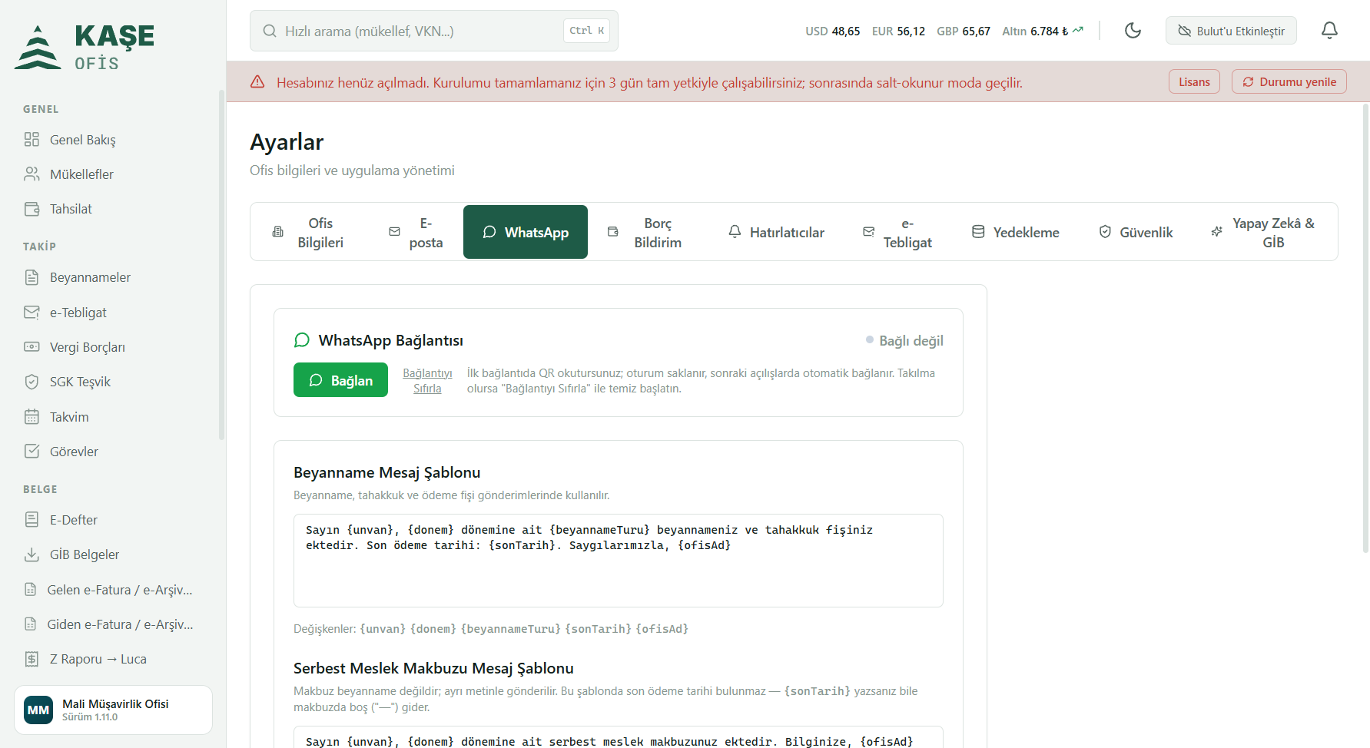Click the red warning triangle icon
1370x748 pixels.
tap(257, 81)
